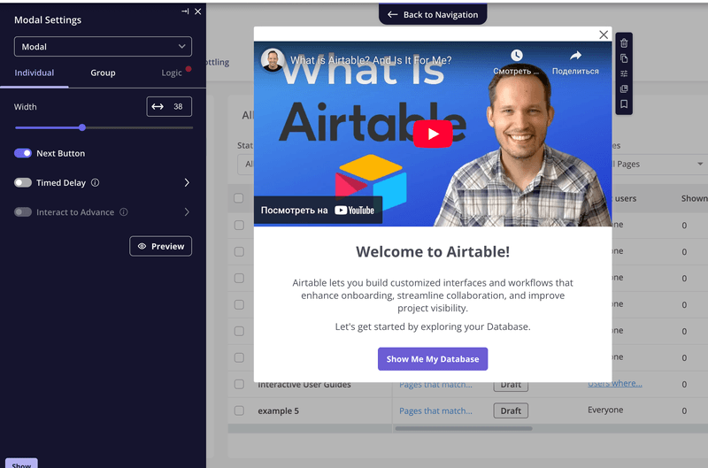Screen dimensions: 708x468
Task: Open the Modal type dropdown
Action: click(x=103, y=47)
